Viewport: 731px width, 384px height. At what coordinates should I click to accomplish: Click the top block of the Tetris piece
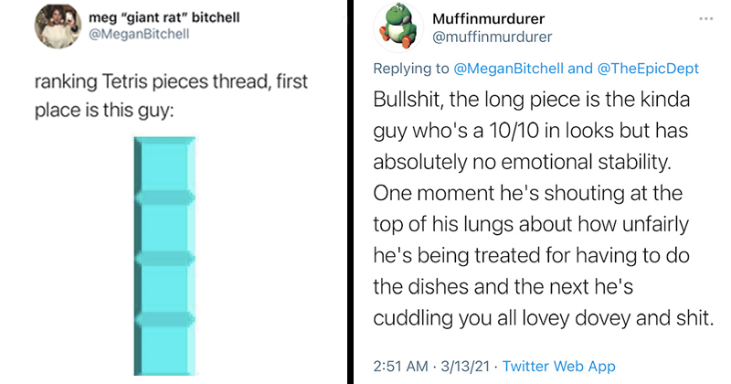(165, 167)
